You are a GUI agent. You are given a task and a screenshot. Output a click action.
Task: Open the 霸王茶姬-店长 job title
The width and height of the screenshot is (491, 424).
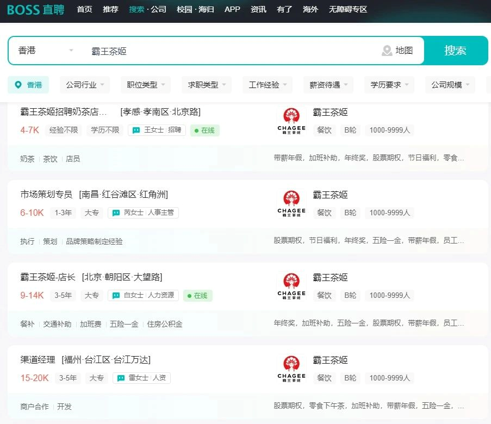click(x=48, y=277)
